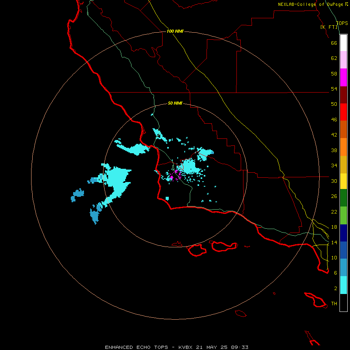This screenshot has width=350, height=350.
Task: Click the "50 NMI" range ring label
Action: 175,103
